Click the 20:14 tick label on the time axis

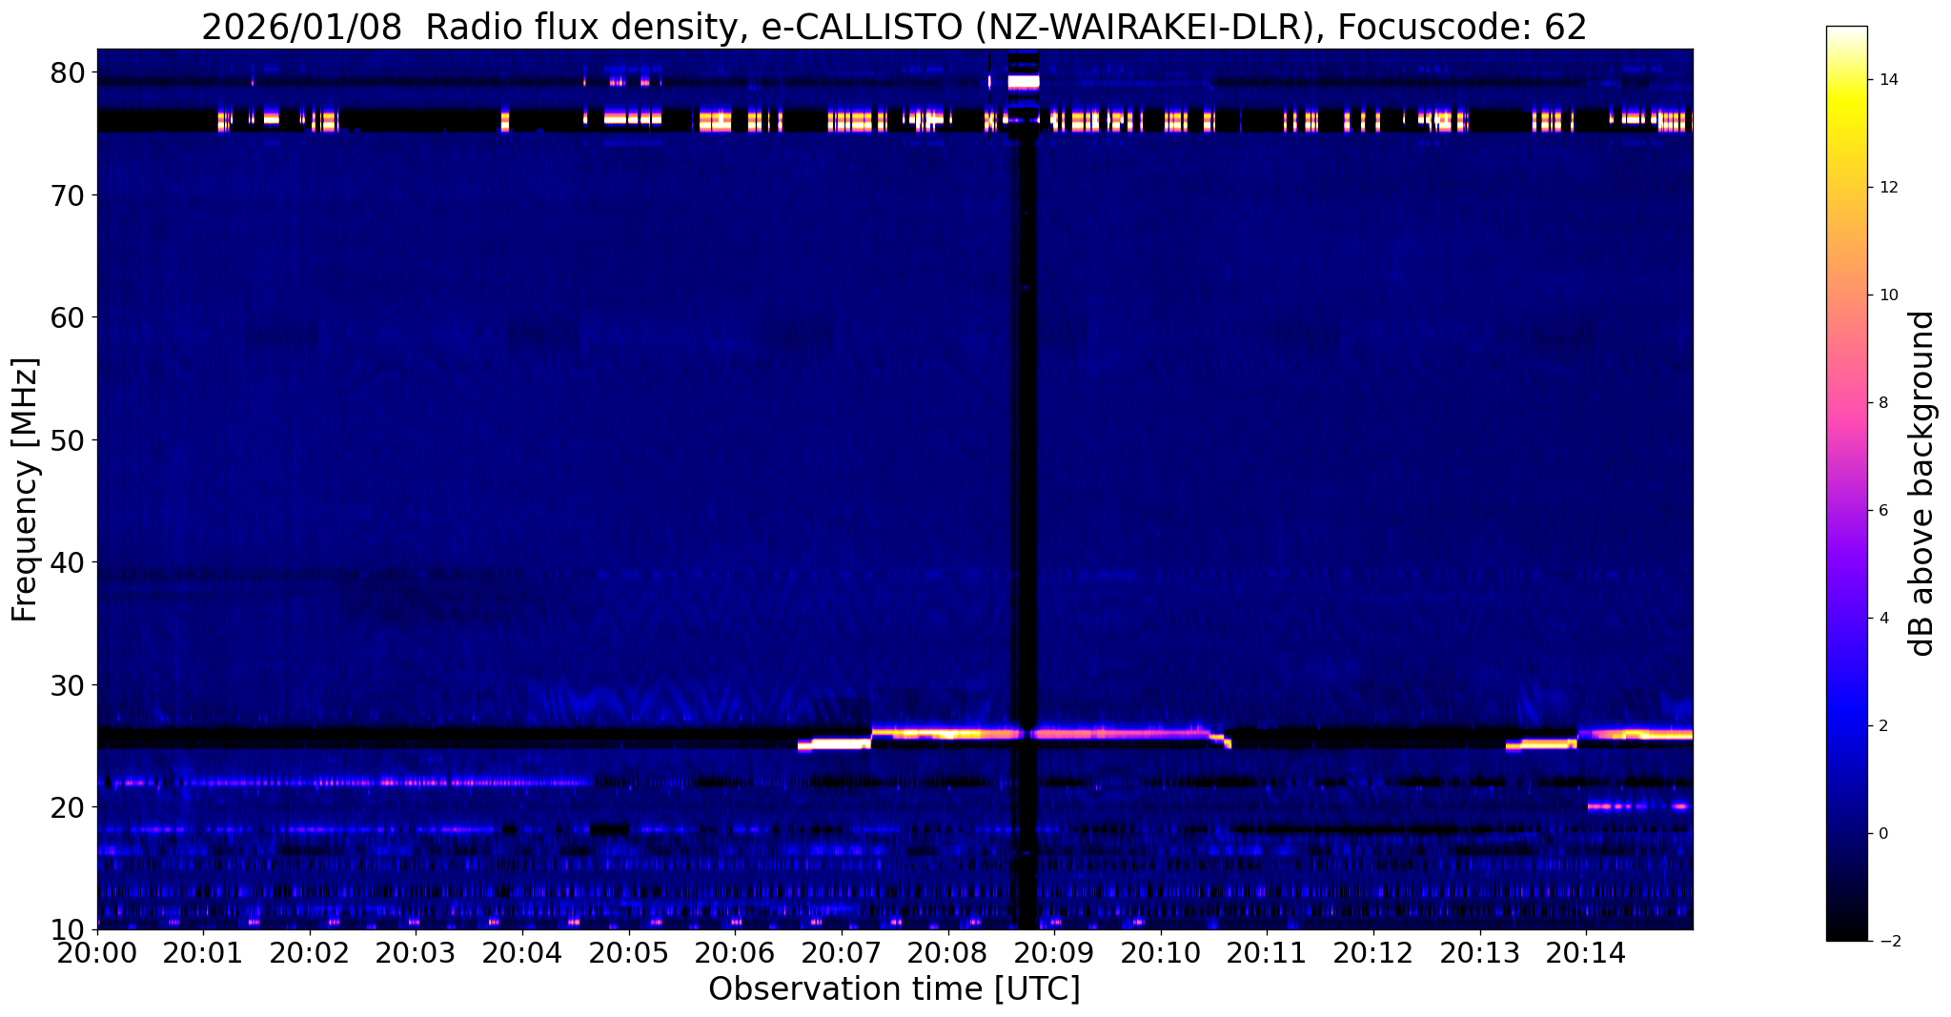[x=1586, y=953]
